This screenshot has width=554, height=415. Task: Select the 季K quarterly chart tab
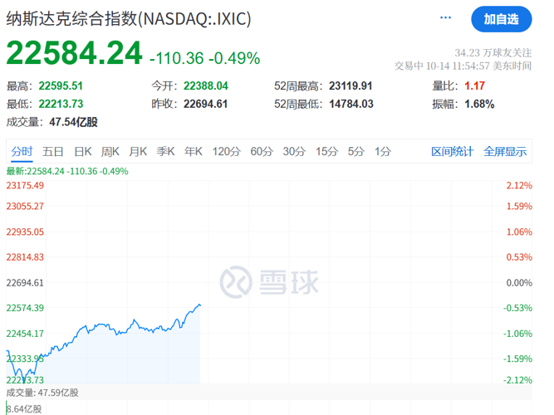165,151
